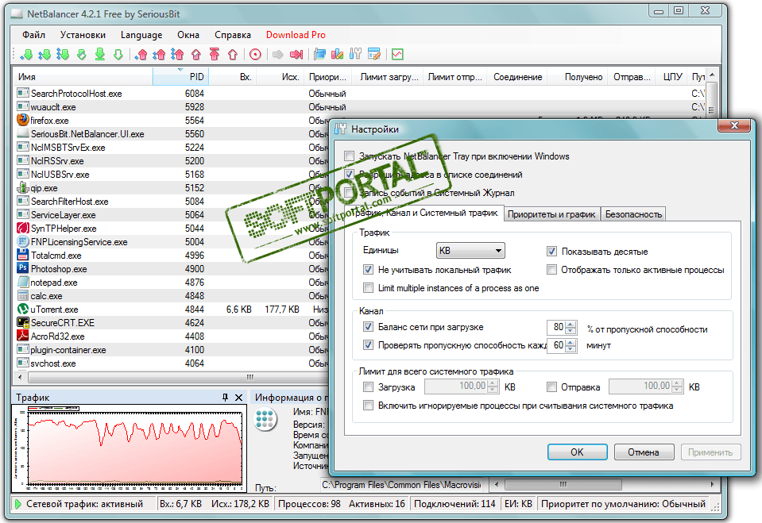Click the Download Pro menu item
The height and width of the screenshot is (523, 762).
coord(296,35)
